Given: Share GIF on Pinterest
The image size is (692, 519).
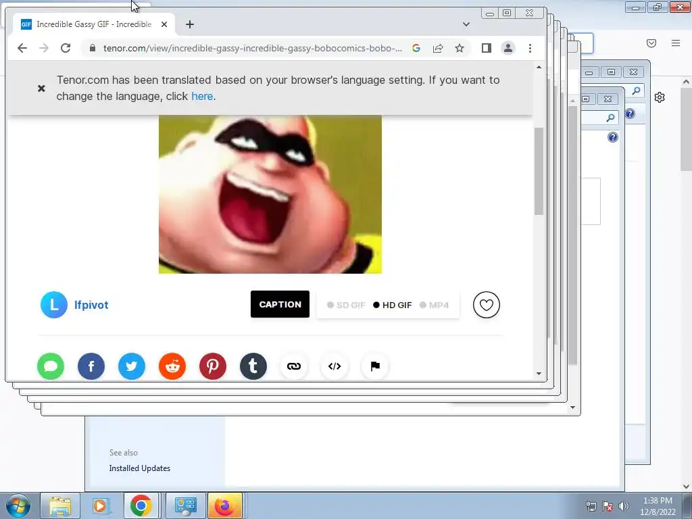Looking at the screenshot, I should (213, 366).
